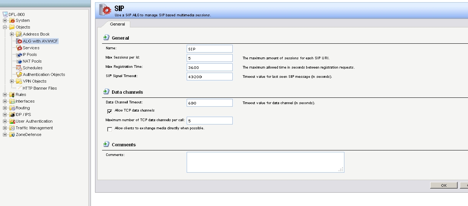Click the NAT Pools icon
The height and width of the screenshot is (206, 468).
point(19,61)
